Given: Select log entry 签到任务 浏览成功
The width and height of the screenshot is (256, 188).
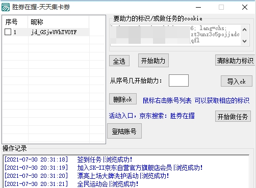Looking at the screenshot, I should (x=105, y=159).
